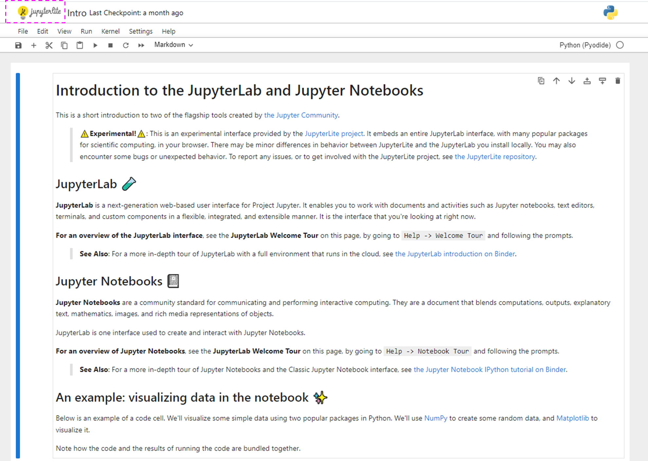Duplicate this cell using cell toolbar icon
This screenshot has height=461, width=648.
click(541, 81)
